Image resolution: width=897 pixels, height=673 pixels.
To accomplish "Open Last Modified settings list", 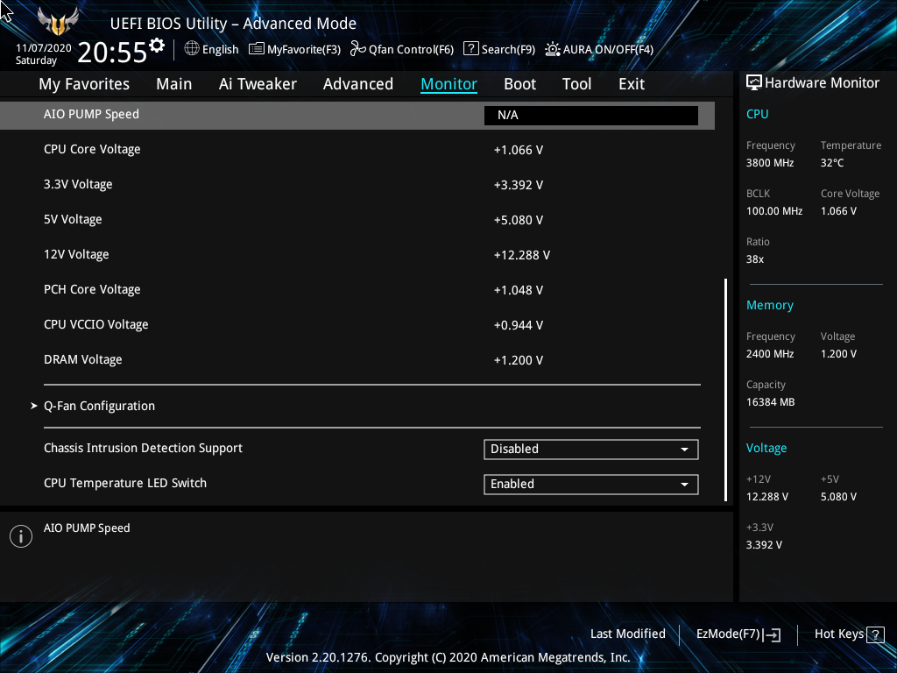I will (x=627, y=634).
